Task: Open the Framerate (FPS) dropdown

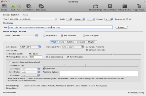Action: click(x=72, y=47)
